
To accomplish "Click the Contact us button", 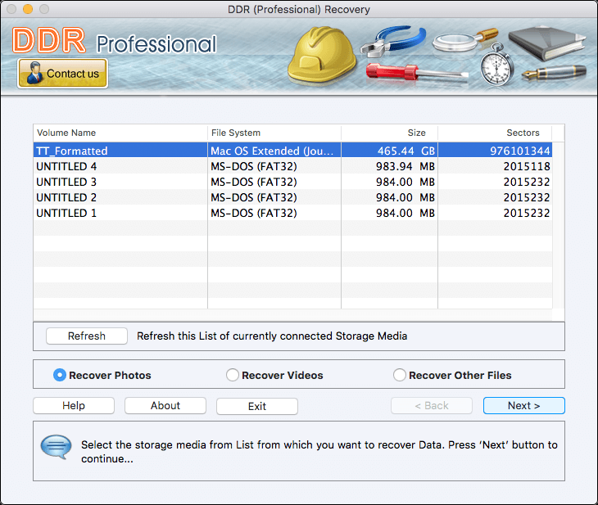I will point(62,73).
